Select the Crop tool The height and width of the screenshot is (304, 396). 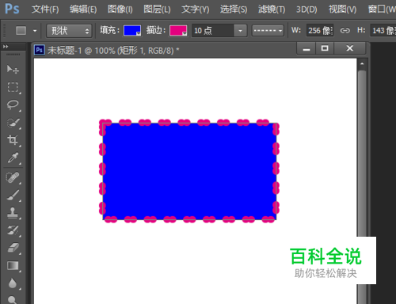click(13, 140)
